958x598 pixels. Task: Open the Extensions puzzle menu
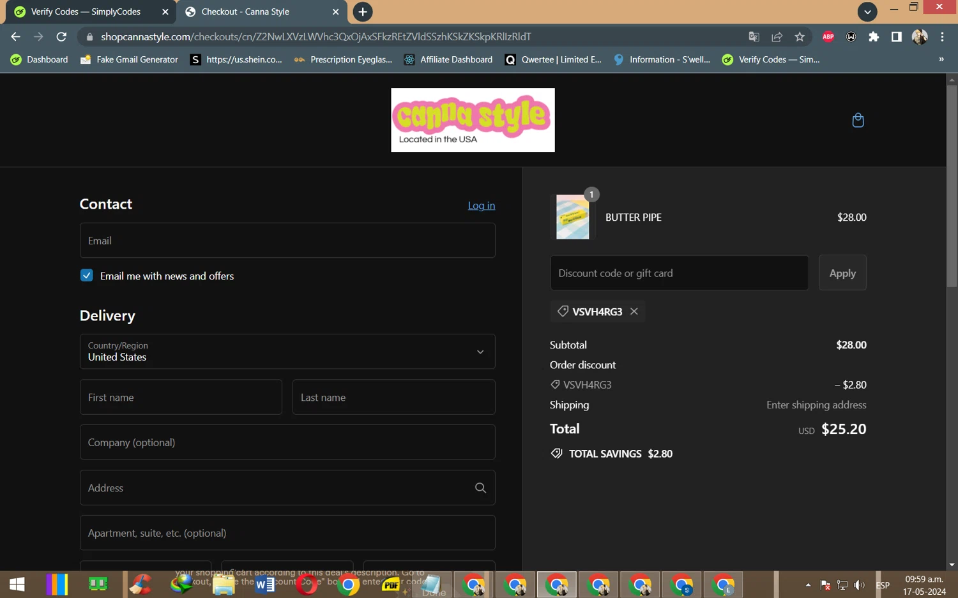[874, 37]
